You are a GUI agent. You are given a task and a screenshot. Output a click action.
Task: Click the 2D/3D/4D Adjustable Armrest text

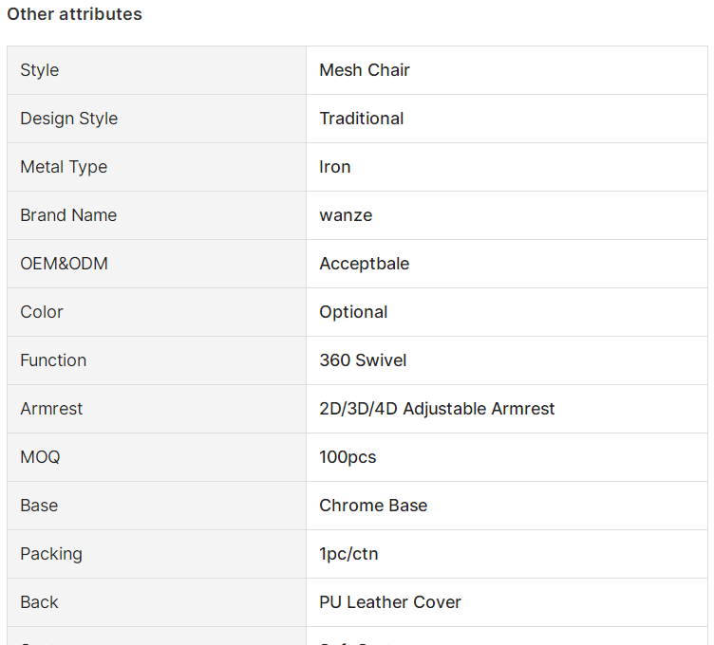(437, 409)
